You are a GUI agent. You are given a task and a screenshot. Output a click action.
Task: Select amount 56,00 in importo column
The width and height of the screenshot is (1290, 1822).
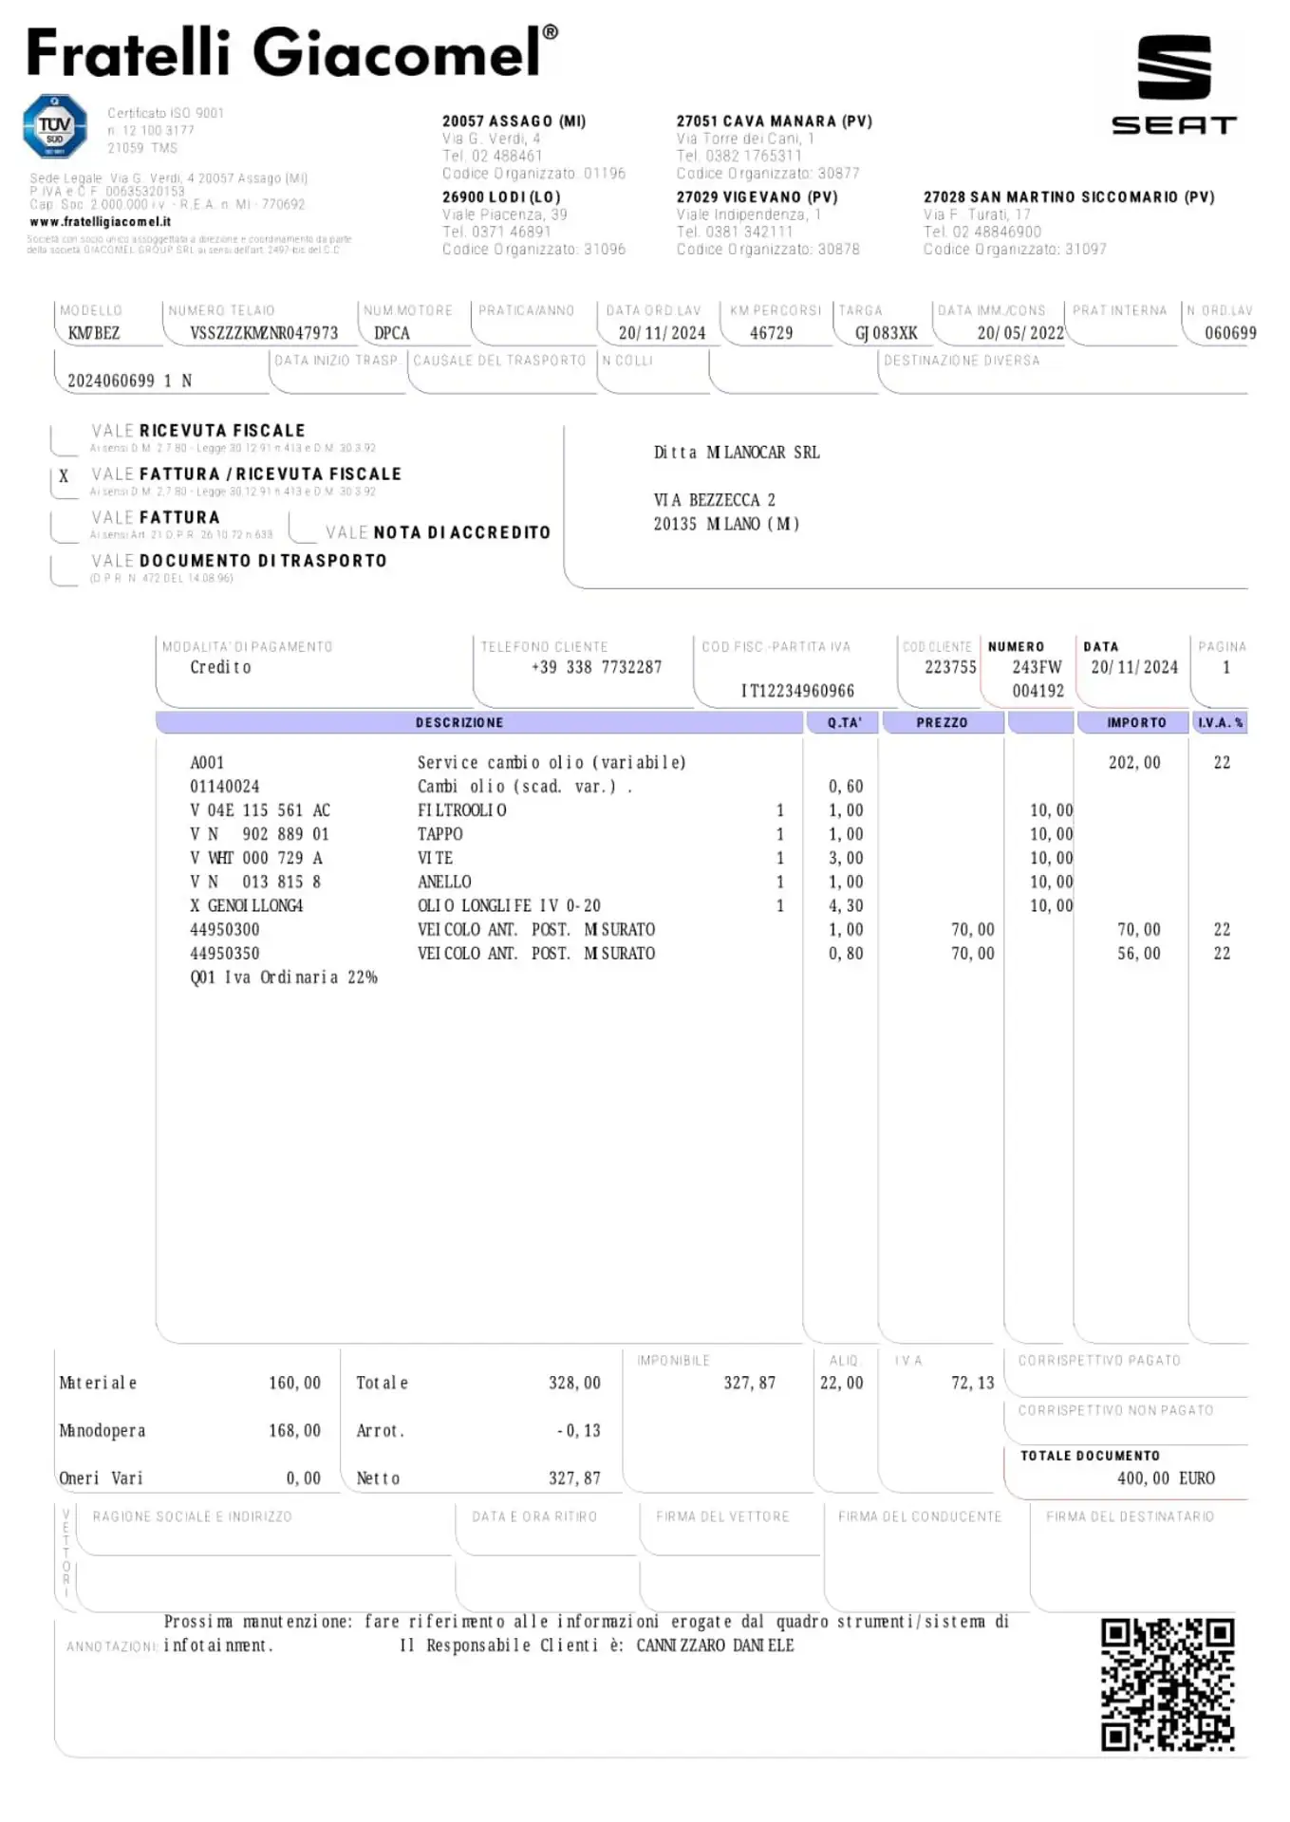[x=1138, y=954]
